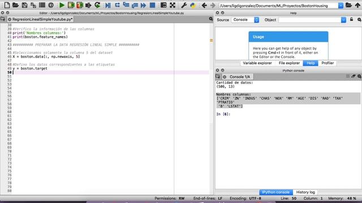
Task: Run the current cell icon
Action: coord(71,5)
